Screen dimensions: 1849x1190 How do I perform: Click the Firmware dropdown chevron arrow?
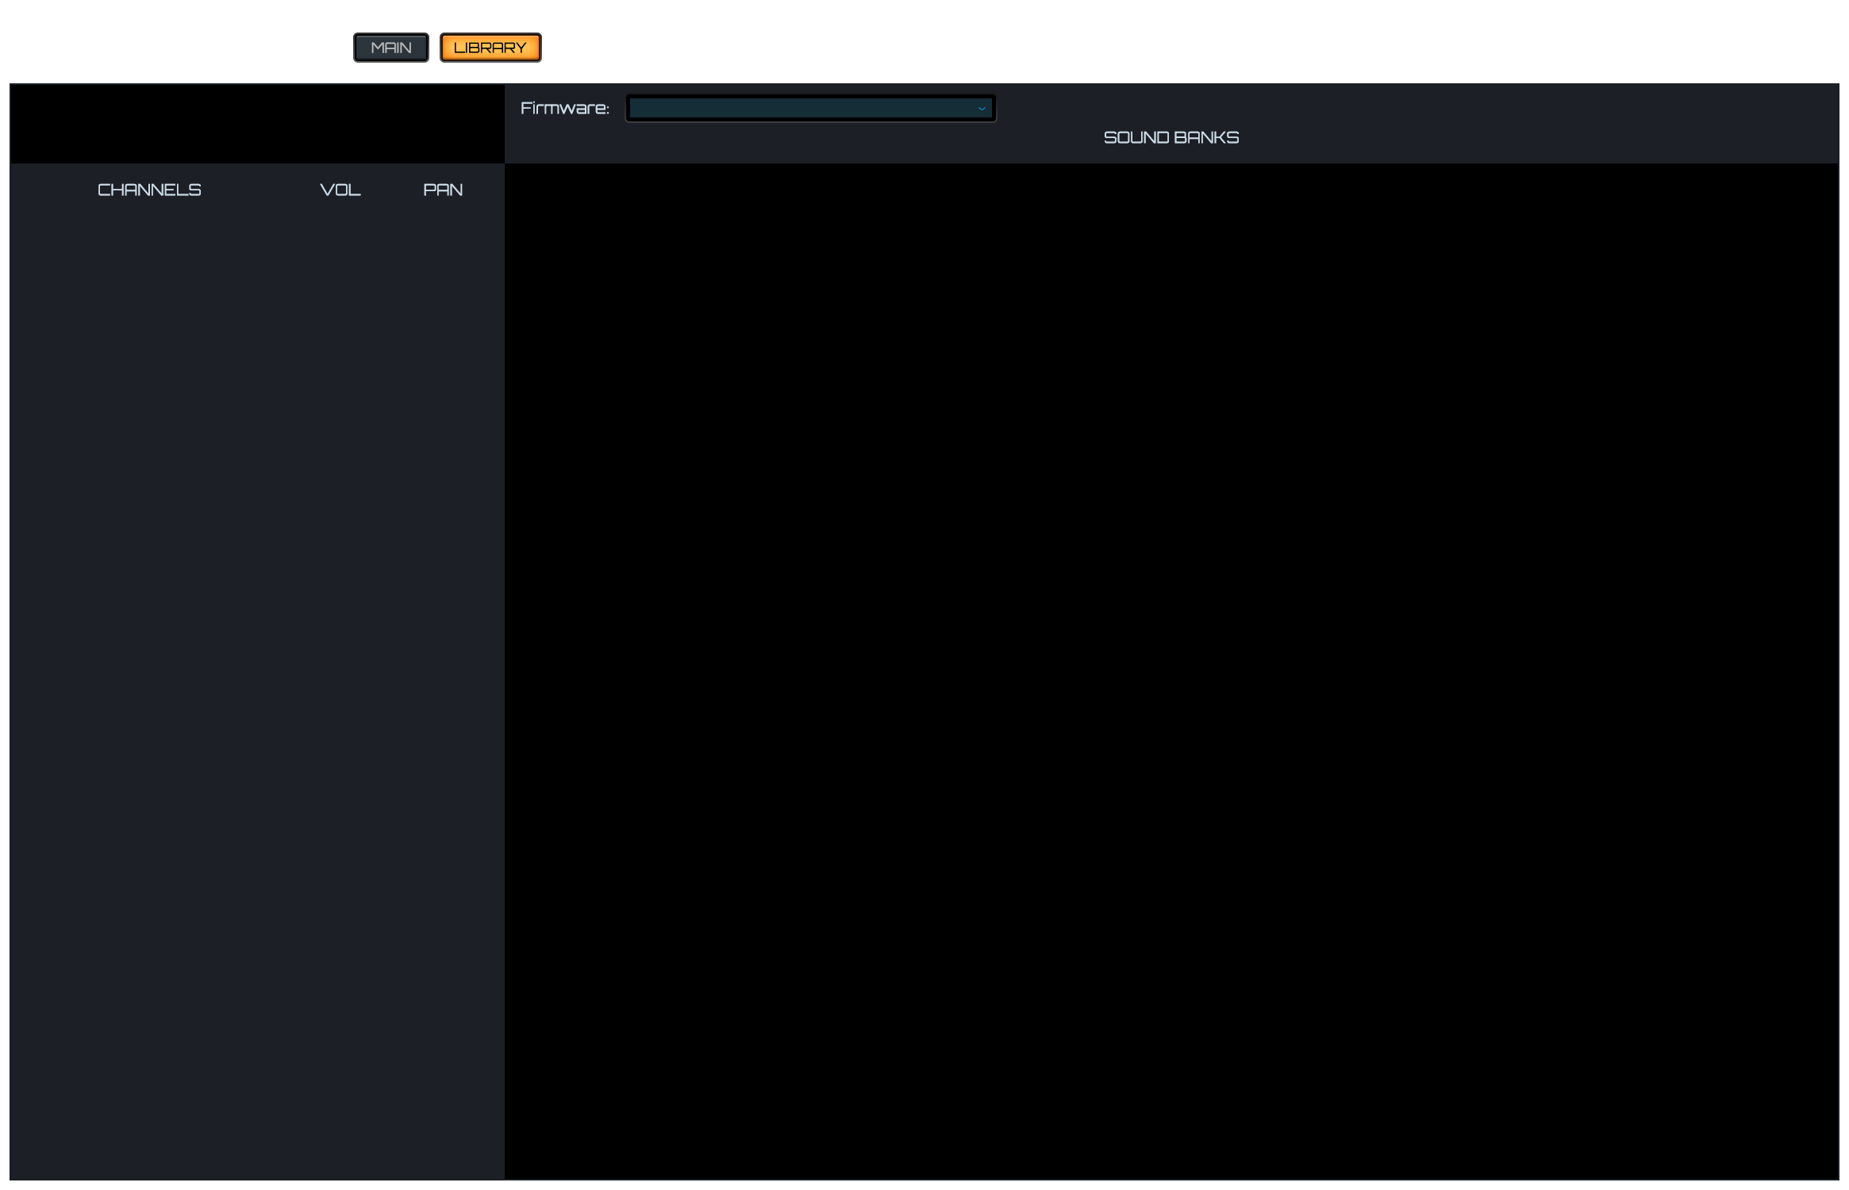point(982,109)
